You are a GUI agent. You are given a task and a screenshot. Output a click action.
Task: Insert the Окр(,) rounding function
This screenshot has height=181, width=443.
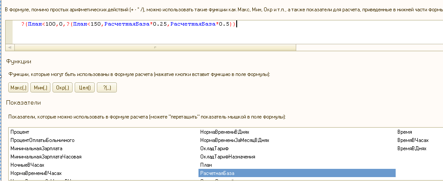[63, 88]
